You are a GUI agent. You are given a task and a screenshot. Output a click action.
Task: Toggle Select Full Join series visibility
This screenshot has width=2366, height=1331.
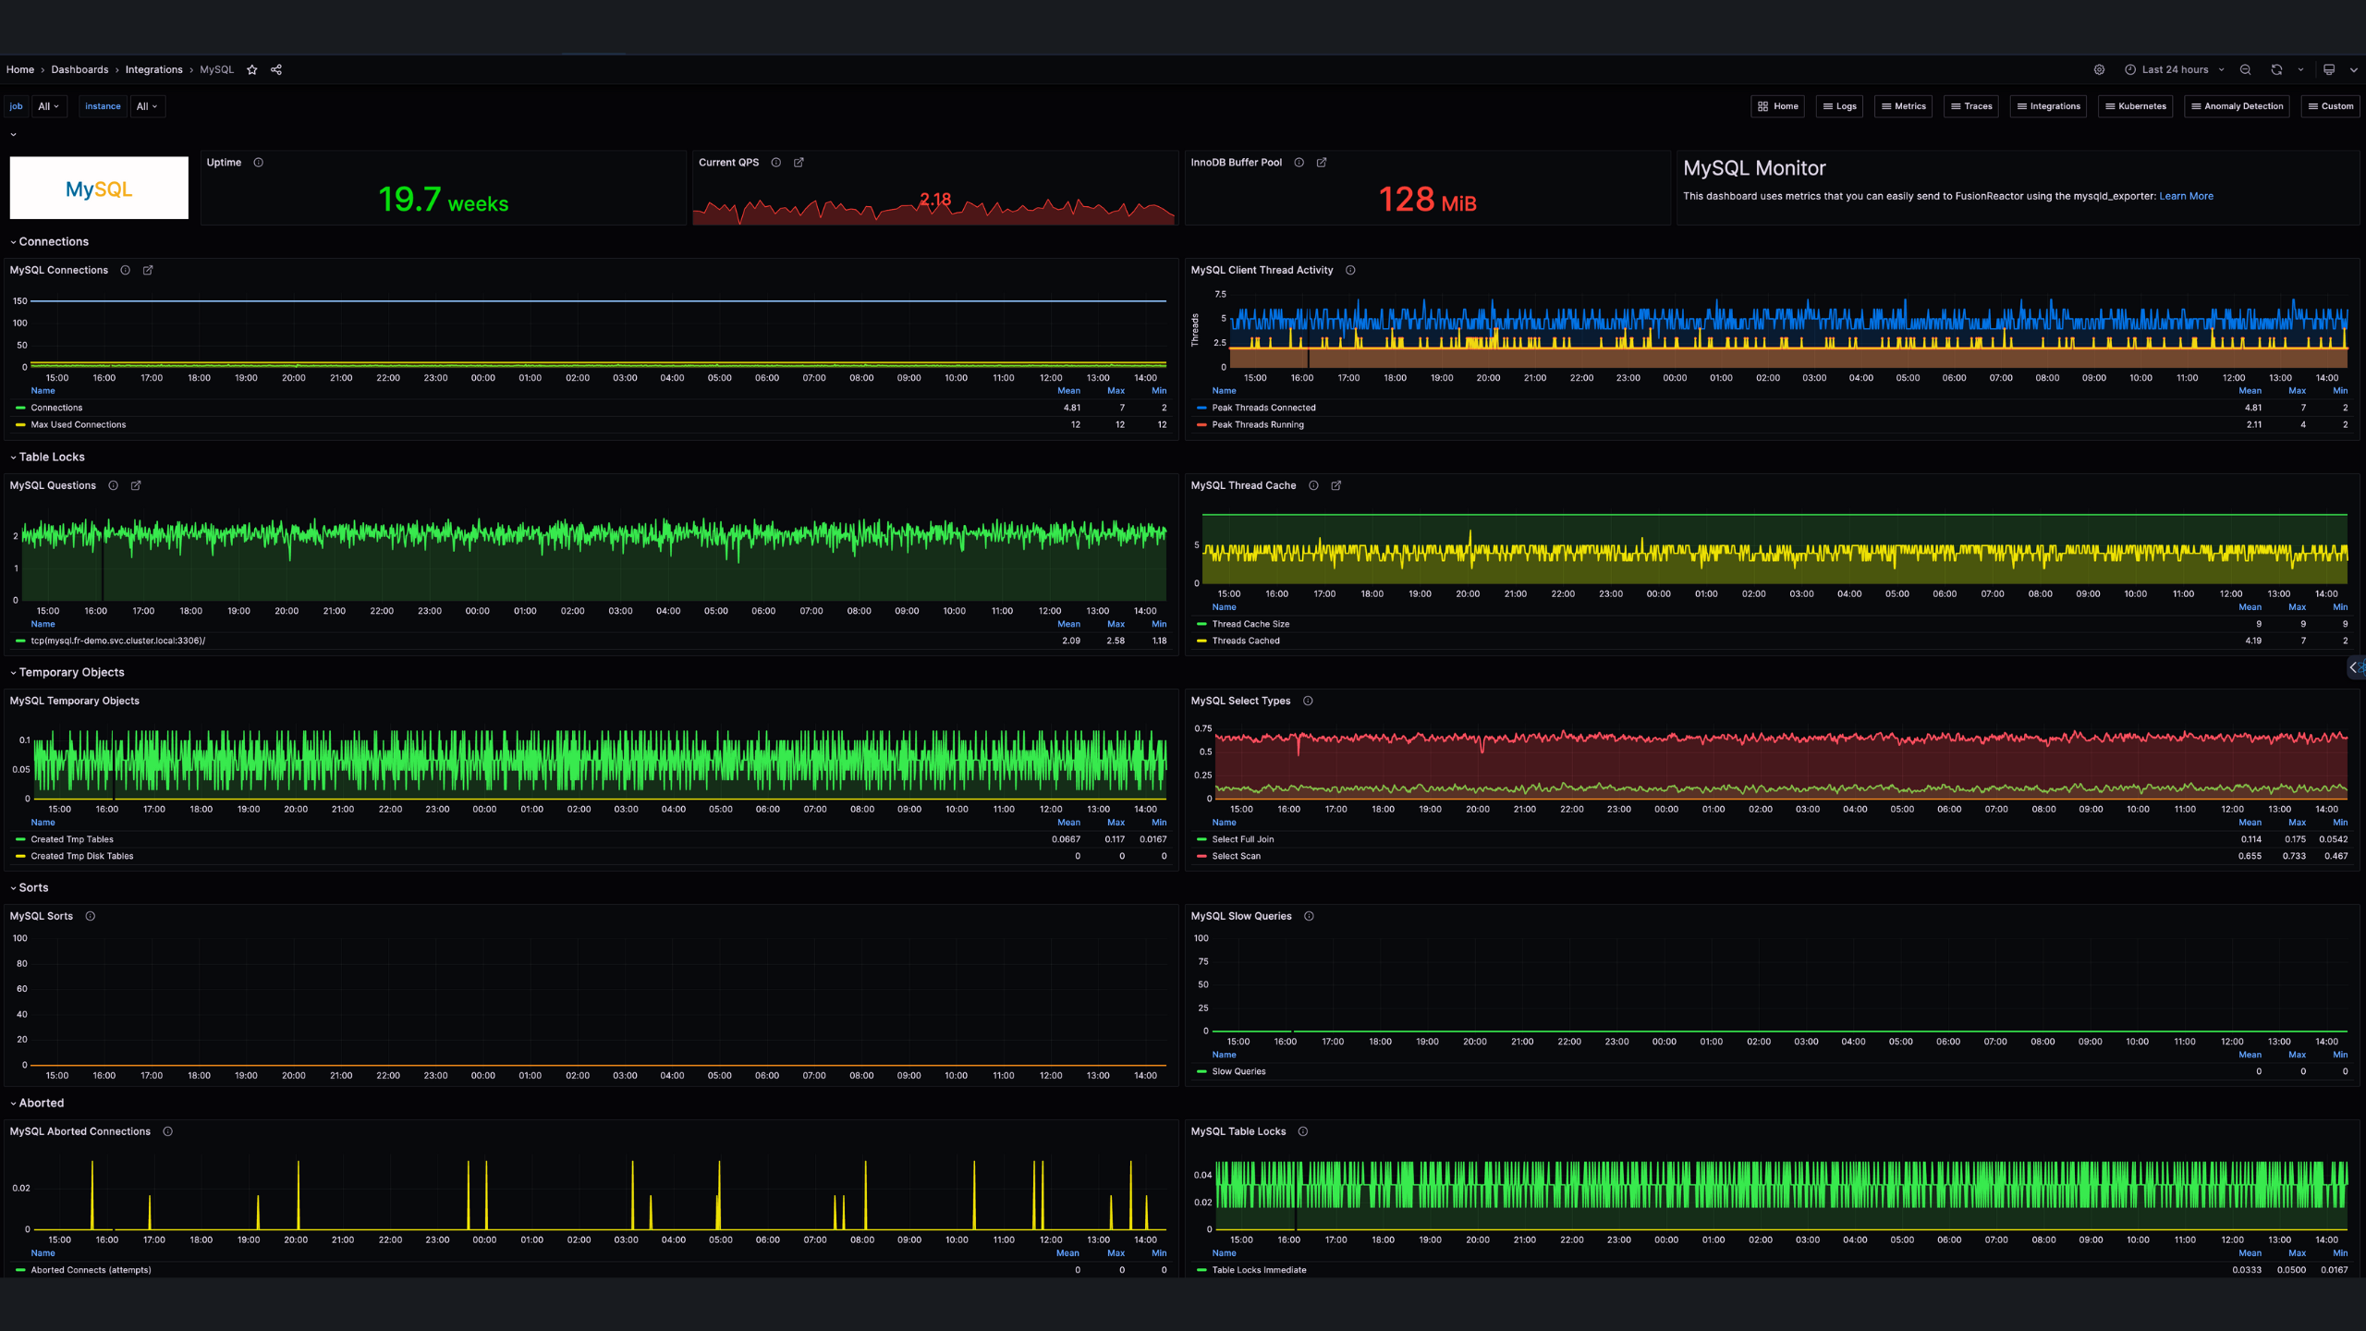1242,839
